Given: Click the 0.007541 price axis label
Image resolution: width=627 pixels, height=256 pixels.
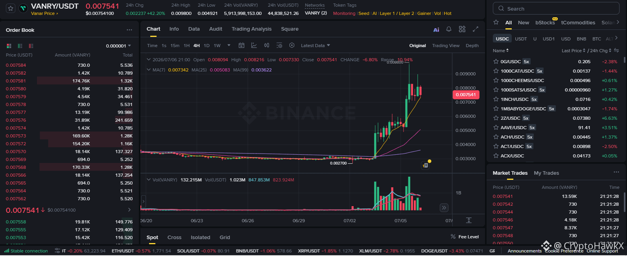Looking at the screenshot, I should coord(466,95).
